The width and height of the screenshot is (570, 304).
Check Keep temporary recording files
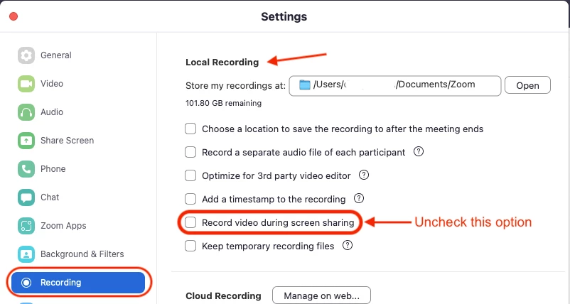click(x=190, y=246)
